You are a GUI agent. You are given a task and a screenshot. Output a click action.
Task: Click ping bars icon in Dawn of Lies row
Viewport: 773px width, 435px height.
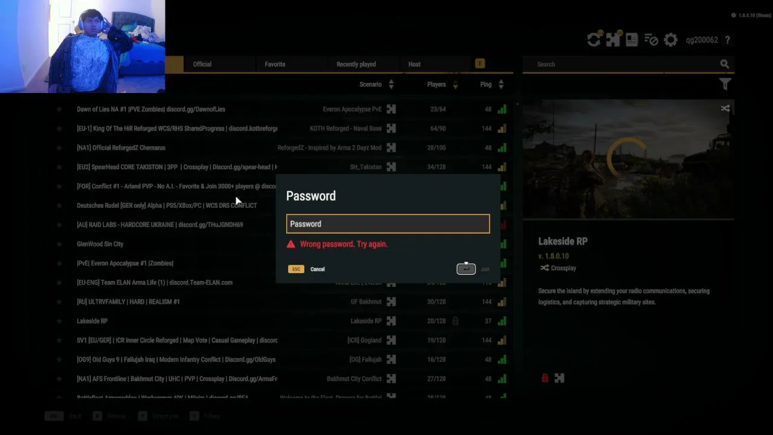502,109
